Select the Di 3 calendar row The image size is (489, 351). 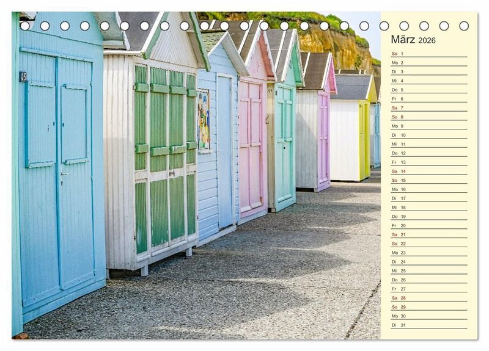tap(429, 71)
